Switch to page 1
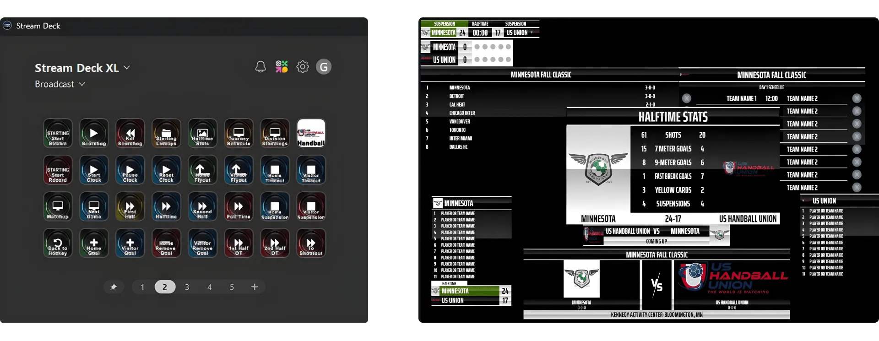 (x=142, y=287)
